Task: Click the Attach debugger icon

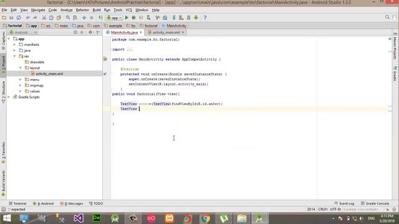Action: 148,17
